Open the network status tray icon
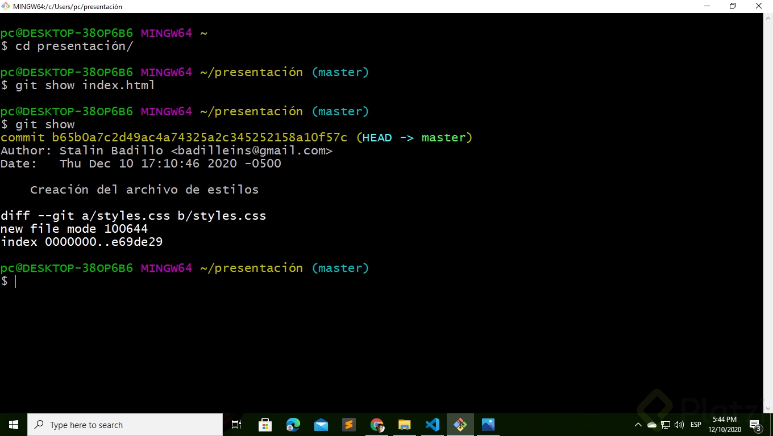This screenshot has height=436, width=773. click(x=666, y=425)
